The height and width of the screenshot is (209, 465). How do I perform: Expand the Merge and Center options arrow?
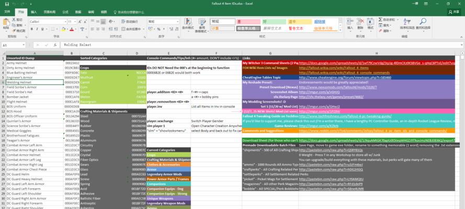pos(143,29)
